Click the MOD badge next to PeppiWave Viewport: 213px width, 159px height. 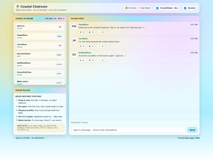pyautogui.click(x=59, y=37)
